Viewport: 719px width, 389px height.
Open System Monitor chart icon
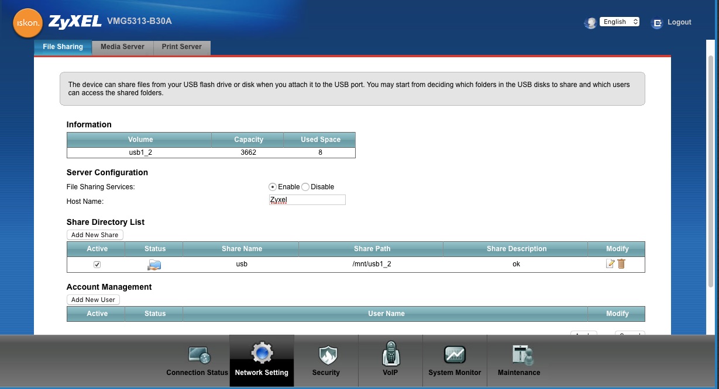pyautogui.click(x=455, y=355)
